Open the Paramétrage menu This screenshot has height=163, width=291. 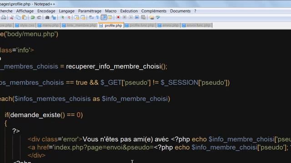point(90,11)
